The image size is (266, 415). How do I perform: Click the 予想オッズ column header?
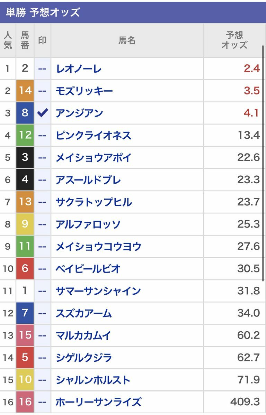(234, 40)
